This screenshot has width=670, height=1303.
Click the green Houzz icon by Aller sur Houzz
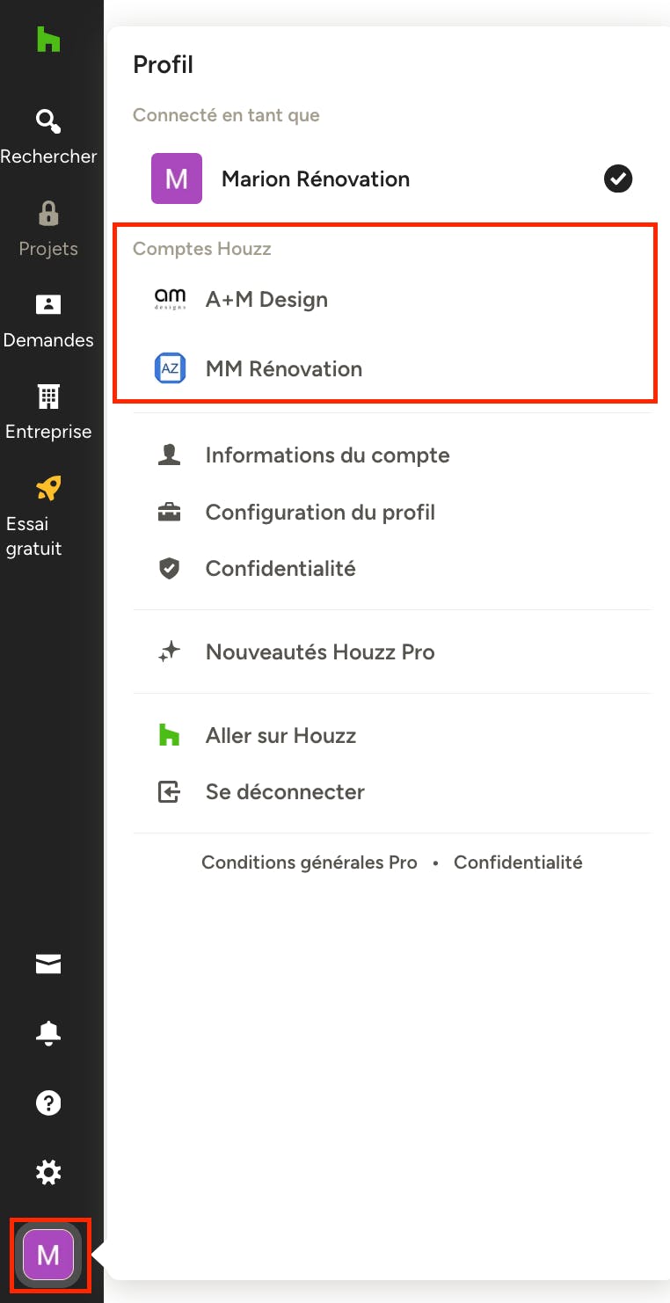click(169, 735)
